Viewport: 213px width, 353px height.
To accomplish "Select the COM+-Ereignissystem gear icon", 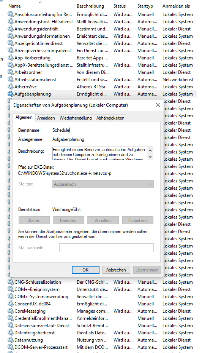I will [11, 289].
